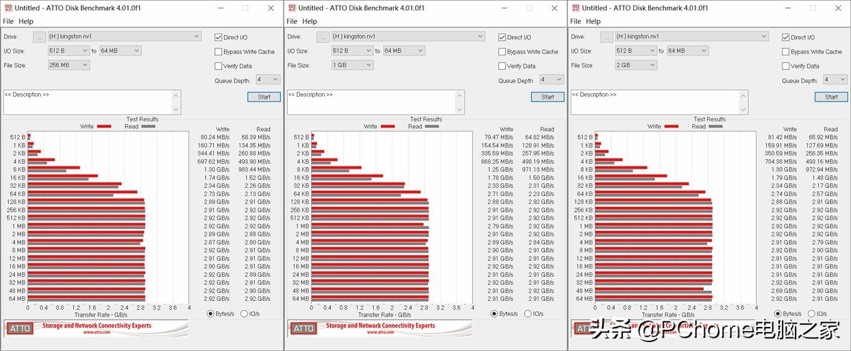Click the ATTO app icon in the 2 GB window title bar

point(576,8)
